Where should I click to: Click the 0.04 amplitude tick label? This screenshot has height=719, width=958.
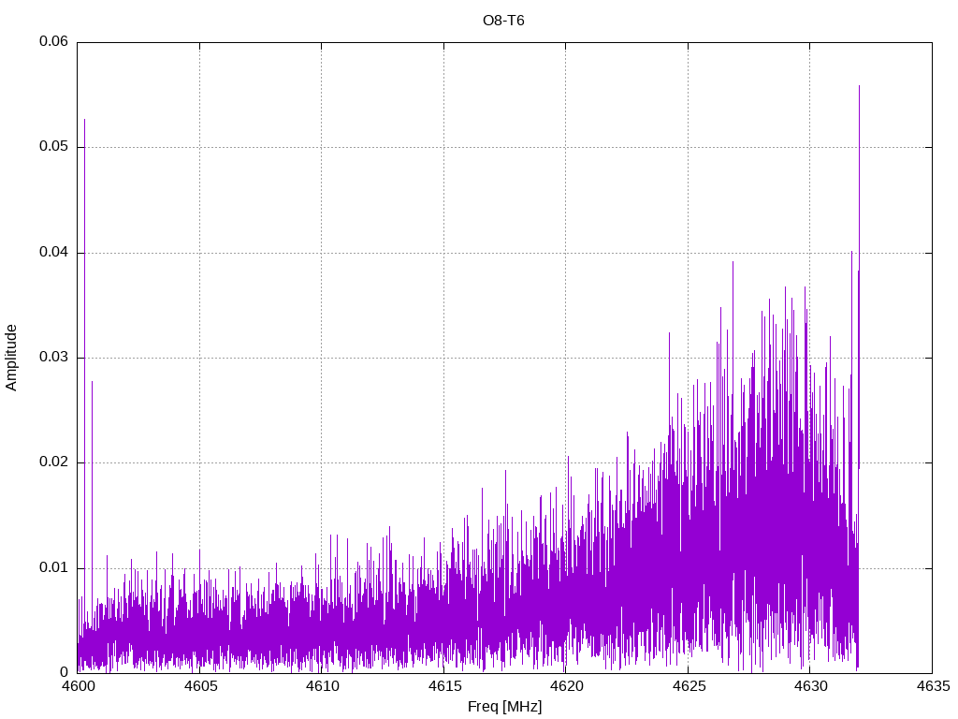53,253
